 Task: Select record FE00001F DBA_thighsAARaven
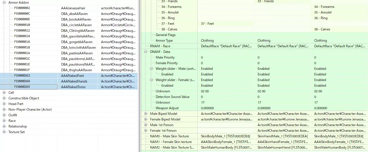(x=69, y=70)
